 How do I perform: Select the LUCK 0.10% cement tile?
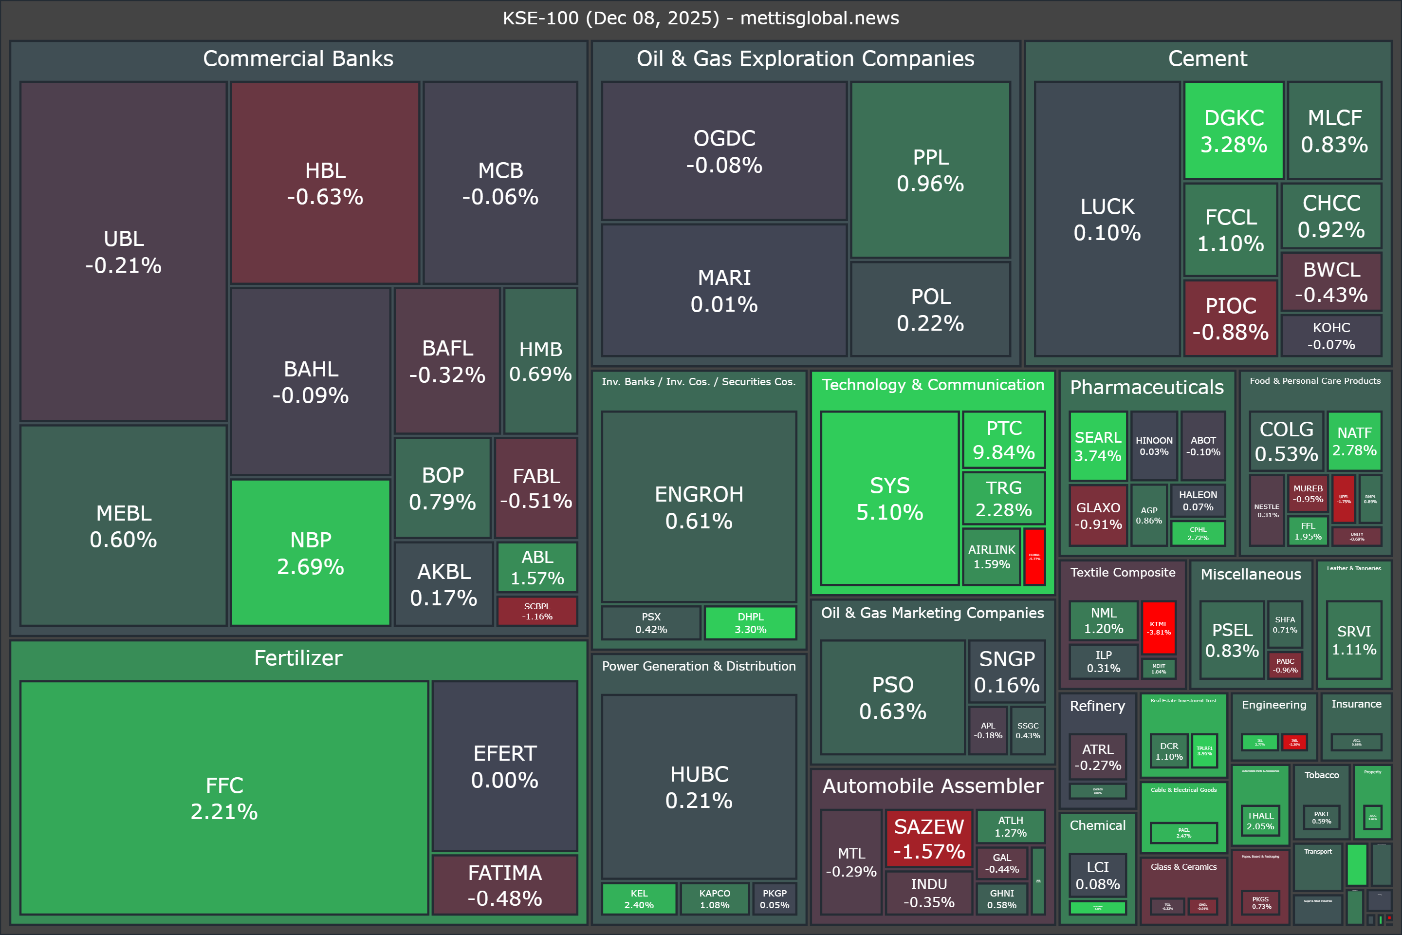(1107, 219)
